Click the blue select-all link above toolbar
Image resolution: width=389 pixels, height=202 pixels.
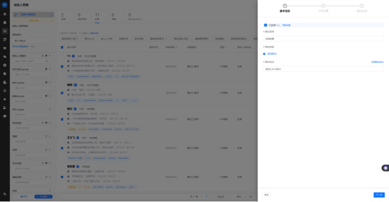[x=94, y=33]
